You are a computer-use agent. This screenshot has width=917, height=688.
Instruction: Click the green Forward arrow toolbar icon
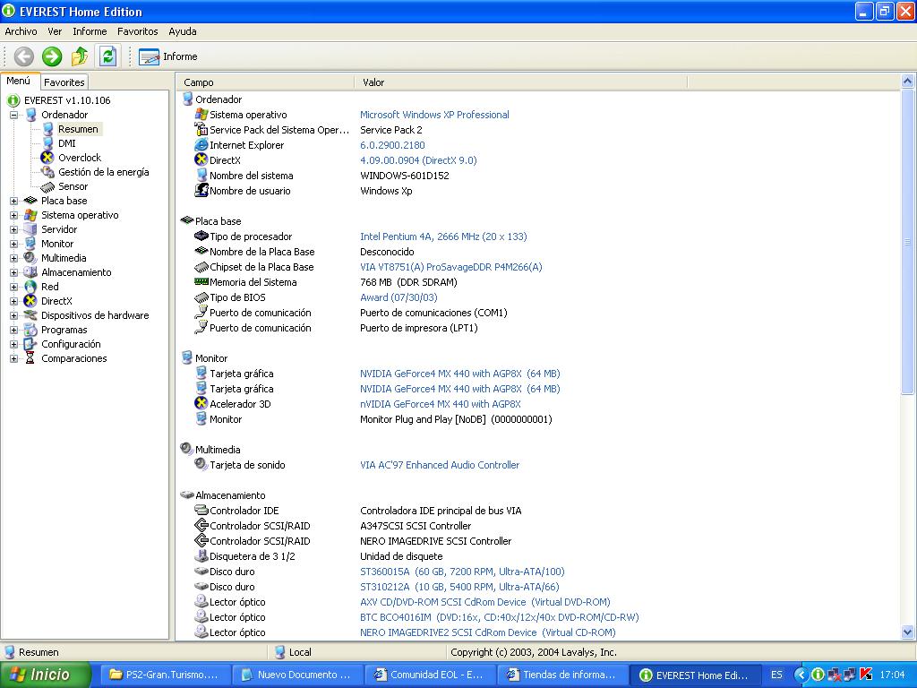pyautogui.click(x=52, y=56)
